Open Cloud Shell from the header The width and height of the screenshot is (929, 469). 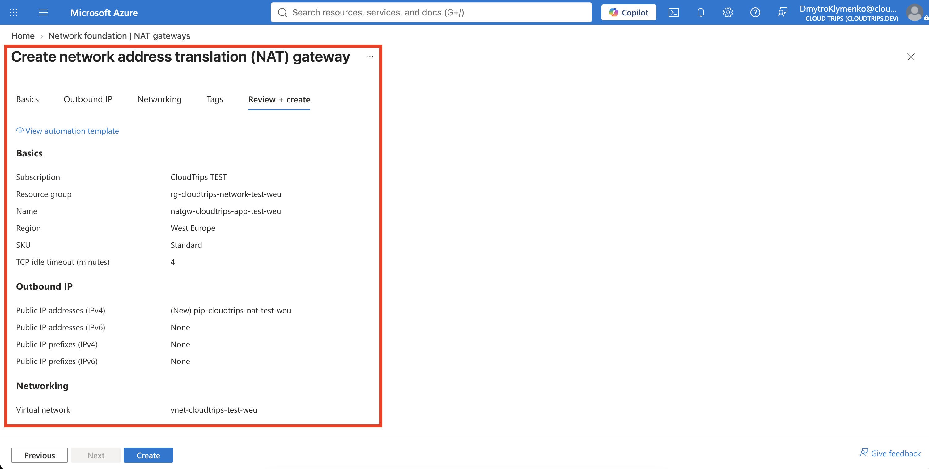673,13
